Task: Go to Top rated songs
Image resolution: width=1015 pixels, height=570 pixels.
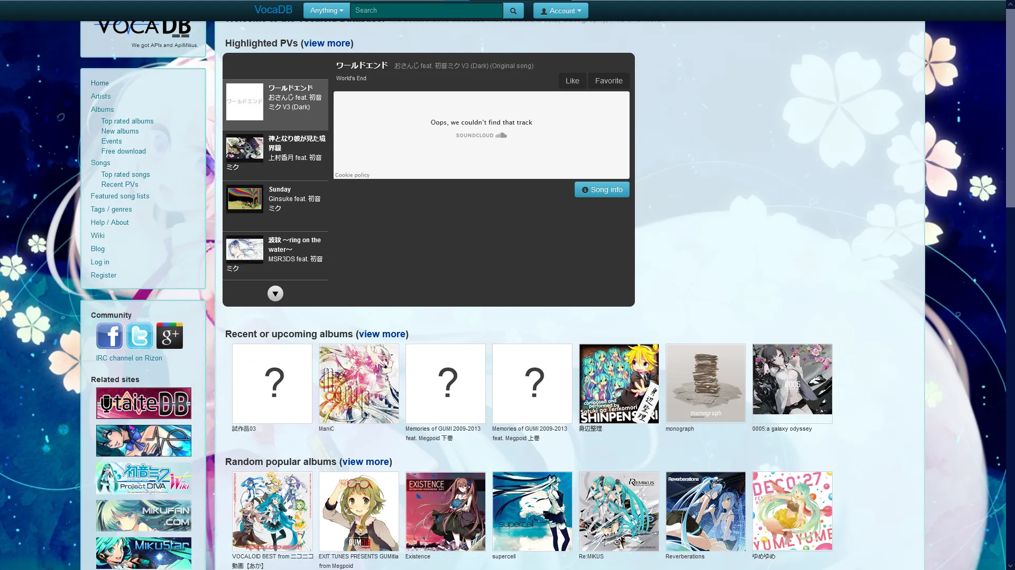Action: pyautogui.click(x=125, y=174)
